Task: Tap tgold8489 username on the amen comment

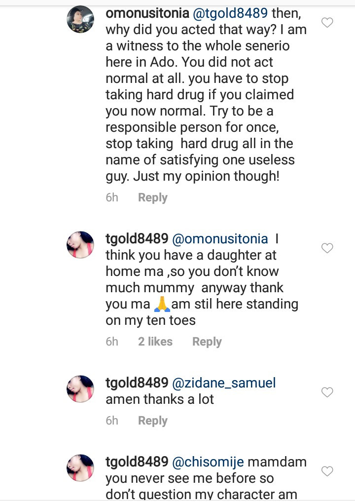Action: click(x=137, y=383)
